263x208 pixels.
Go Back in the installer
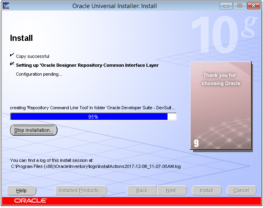142,191
